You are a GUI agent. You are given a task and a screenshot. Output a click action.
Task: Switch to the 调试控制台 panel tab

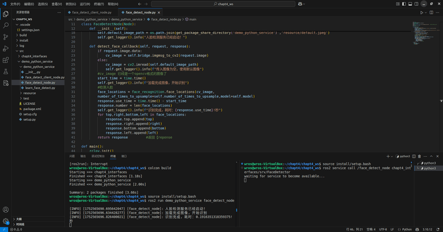[x=98, y=156]
